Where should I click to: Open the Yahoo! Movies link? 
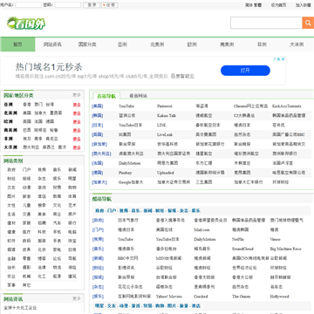click(169, 297)
